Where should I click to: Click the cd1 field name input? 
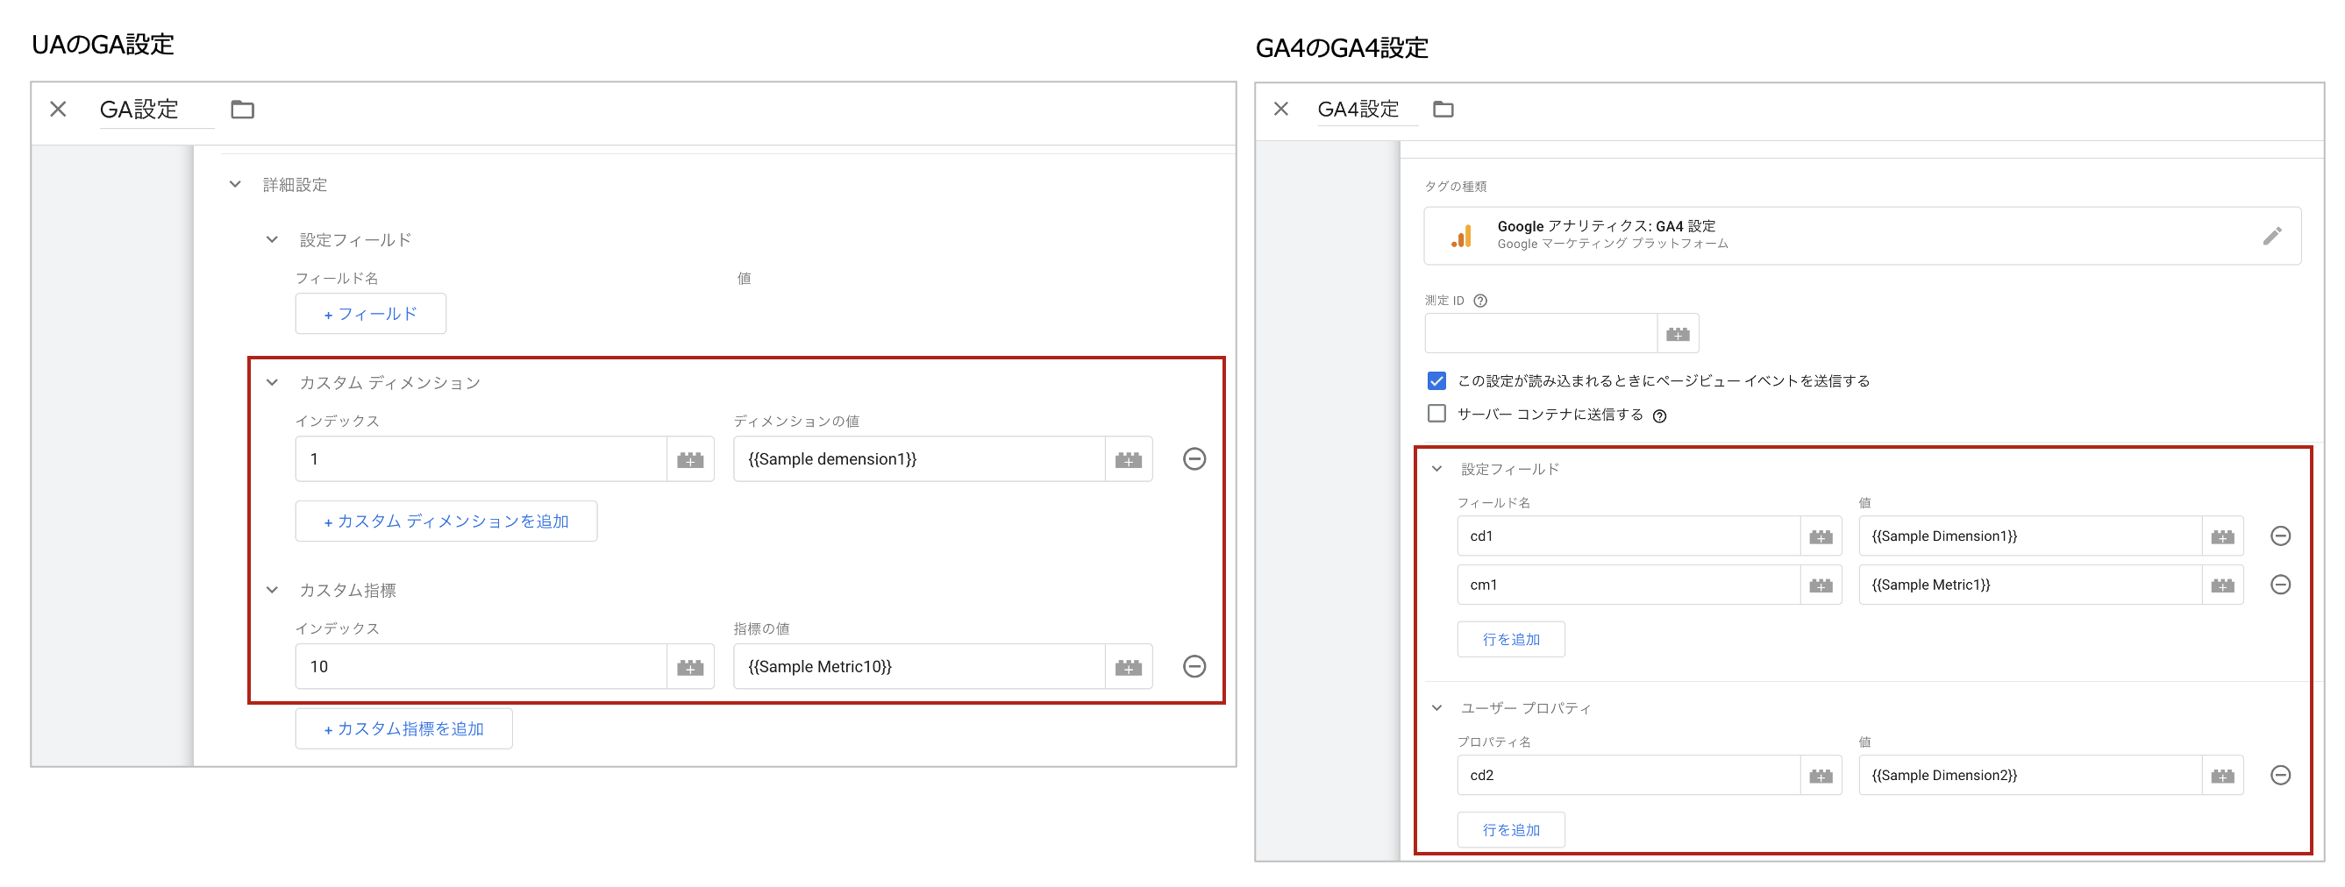point(1629,536)
